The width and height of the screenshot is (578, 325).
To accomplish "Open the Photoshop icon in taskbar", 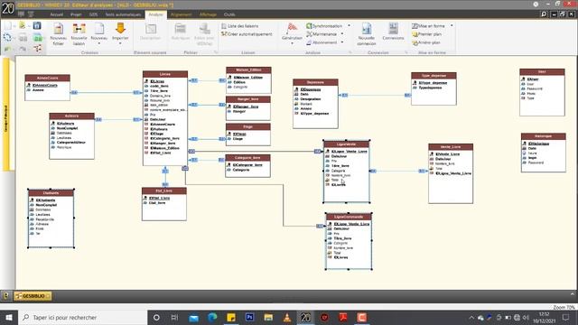I will pyautogui.click(x=249, y=317).
